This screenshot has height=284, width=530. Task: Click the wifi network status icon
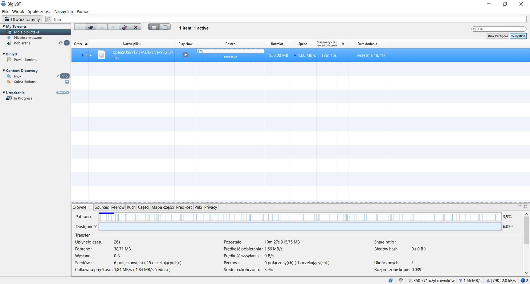coord(401,280)
